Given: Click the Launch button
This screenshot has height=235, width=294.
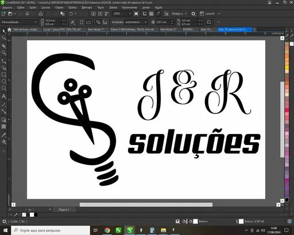Looking at the screenshot, I should pyautogui.click(x=207, y=14).
